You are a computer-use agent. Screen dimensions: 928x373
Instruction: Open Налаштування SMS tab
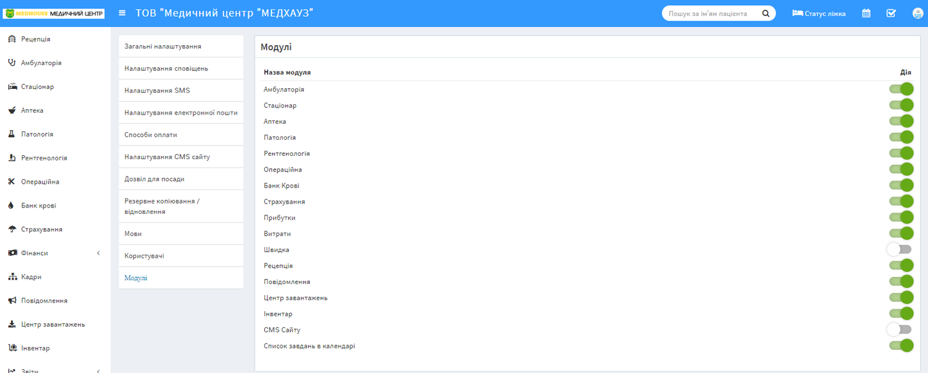point(181,90)
